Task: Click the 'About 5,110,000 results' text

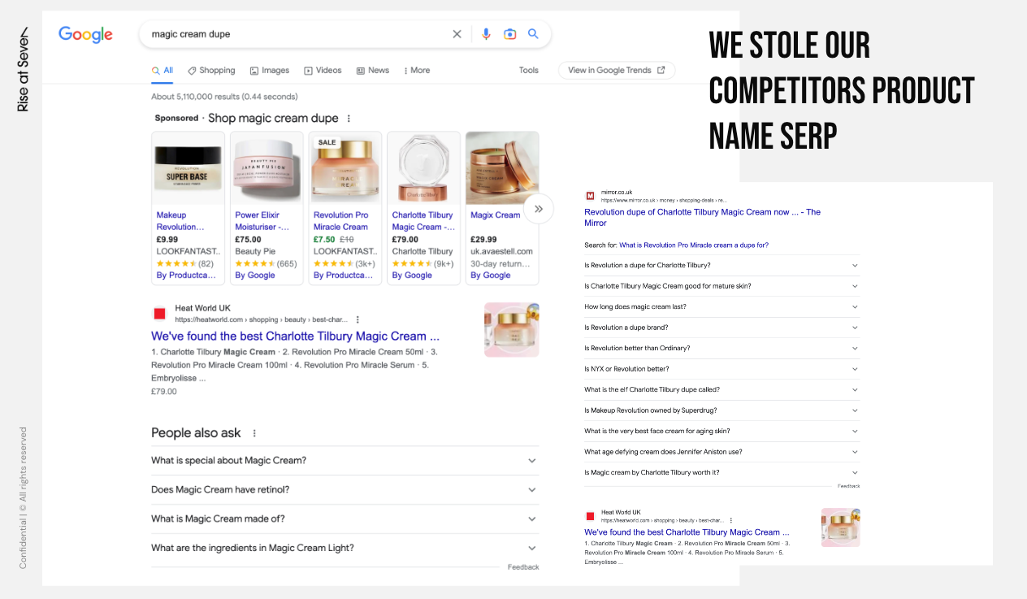Action: pyautogui.click(x=224, y=97)
